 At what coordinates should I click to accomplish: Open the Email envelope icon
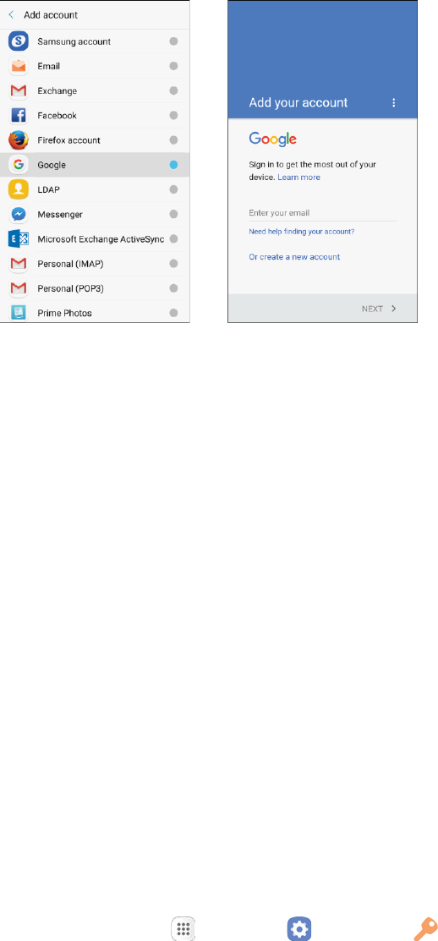19,66
